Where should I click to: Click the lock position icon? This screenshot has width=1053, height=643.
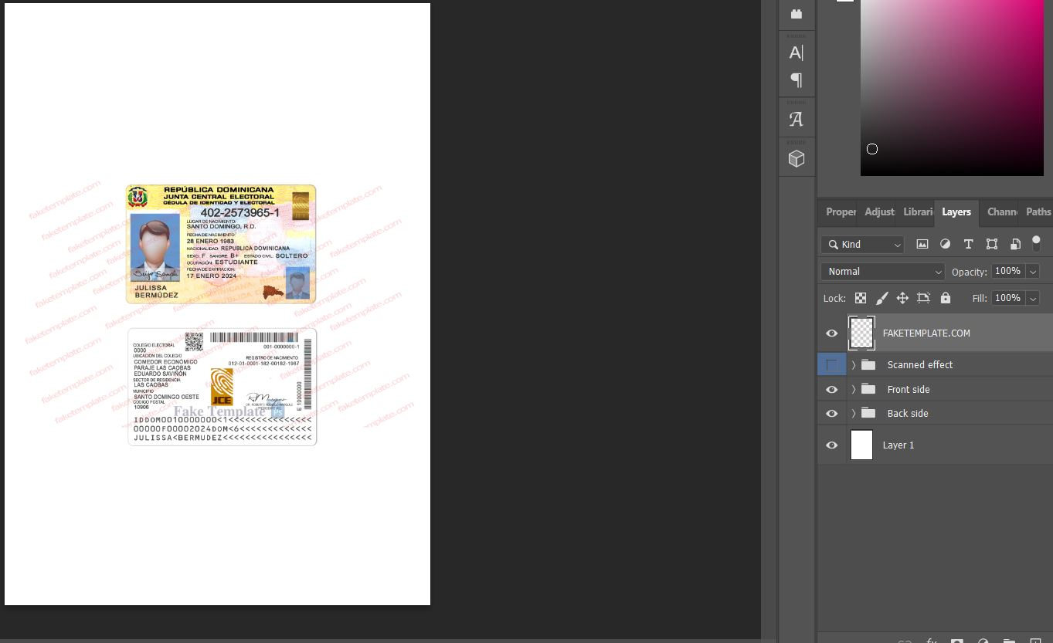(902, 298)
